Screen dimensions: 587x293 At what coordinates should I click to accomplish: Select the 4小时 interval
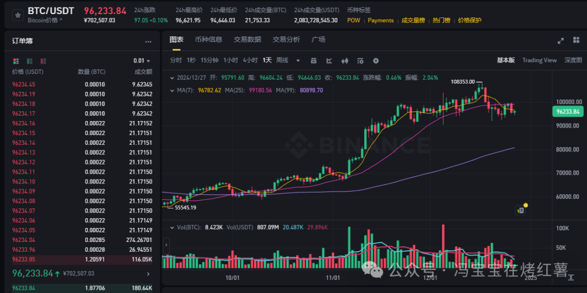pos(250,60)
